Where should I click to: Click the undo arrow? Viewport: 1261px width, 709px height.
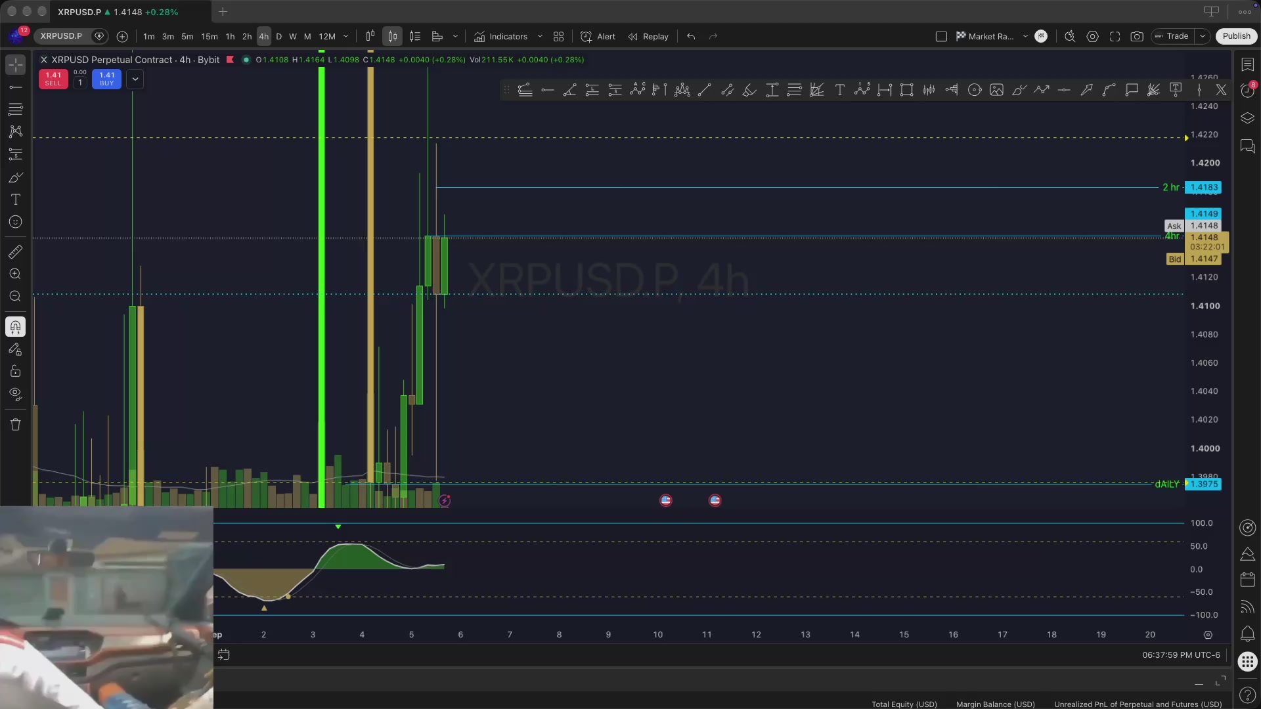(x=691, y=37)
